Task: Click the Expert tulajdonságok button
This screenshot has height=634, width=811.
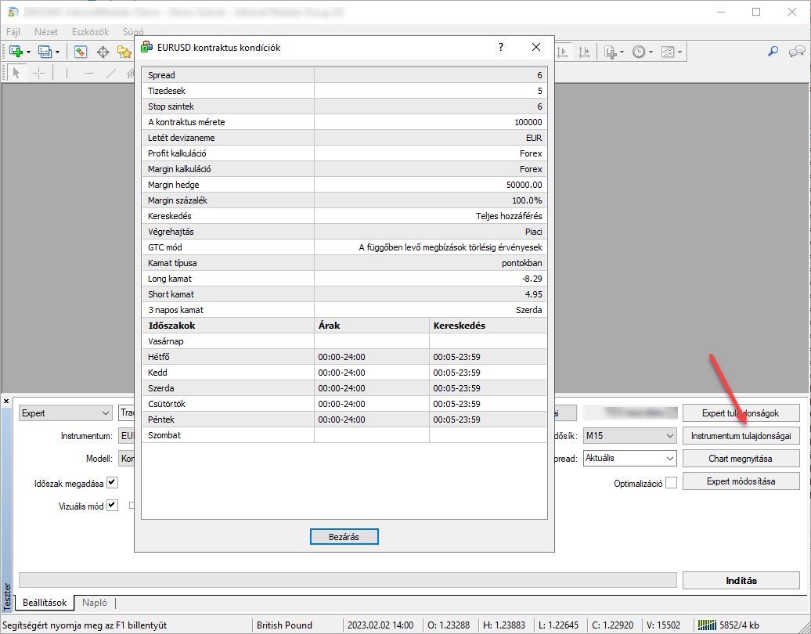Action: pyautogui.click(x=741, y=413)
